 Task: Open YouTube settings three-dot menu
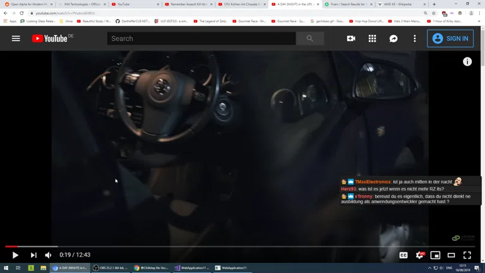414,39
